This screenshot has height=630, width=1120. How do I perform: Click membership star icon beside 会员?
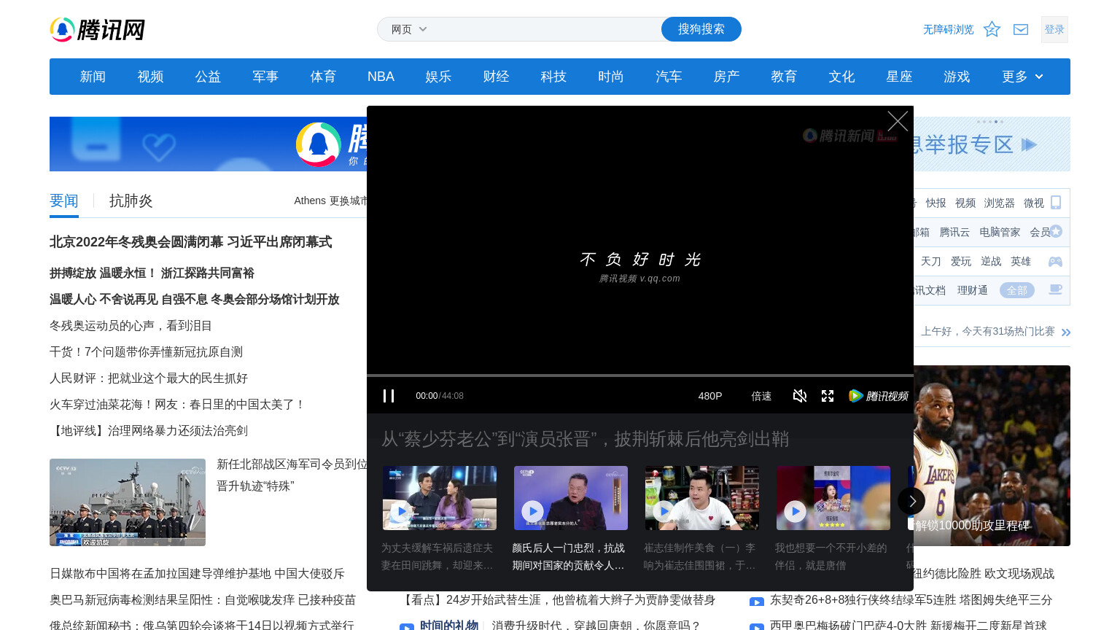pyautogui.click(x=1056, y=231)
